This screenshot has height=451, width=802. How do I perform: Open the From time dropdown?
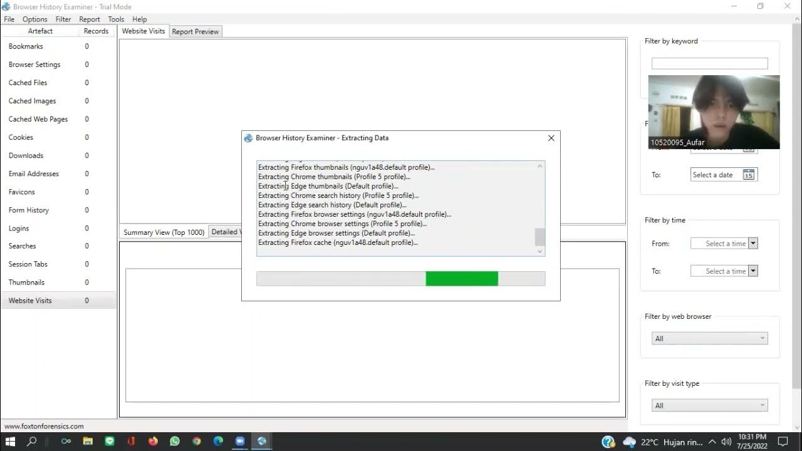point(753,244)
